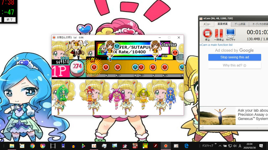Click the battery power tray icon
The image size is (268, 150).
click(225, 146)
